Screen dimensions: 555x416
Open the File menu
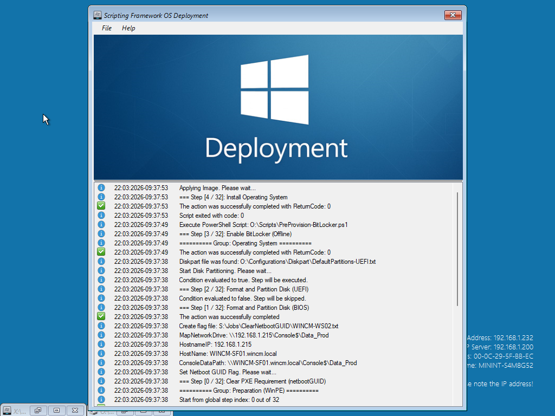point(107,28)
